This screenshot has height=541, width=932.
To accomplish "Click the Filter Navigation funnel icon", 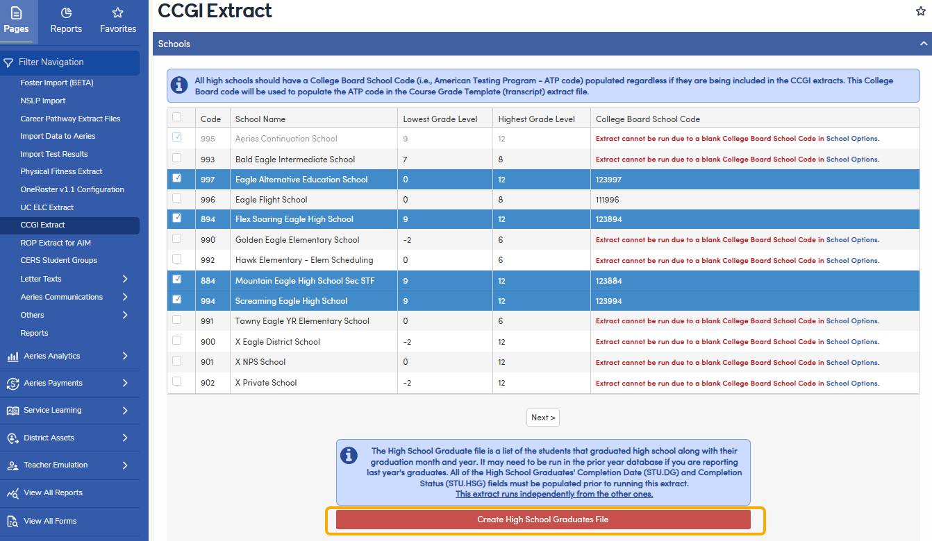I will pos(8,62).
